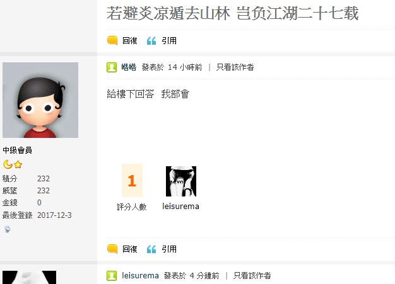This screenshot has height=284, width=395.
Task: Click the green user icon beside leisurema's post header
Action: point(112,276)
